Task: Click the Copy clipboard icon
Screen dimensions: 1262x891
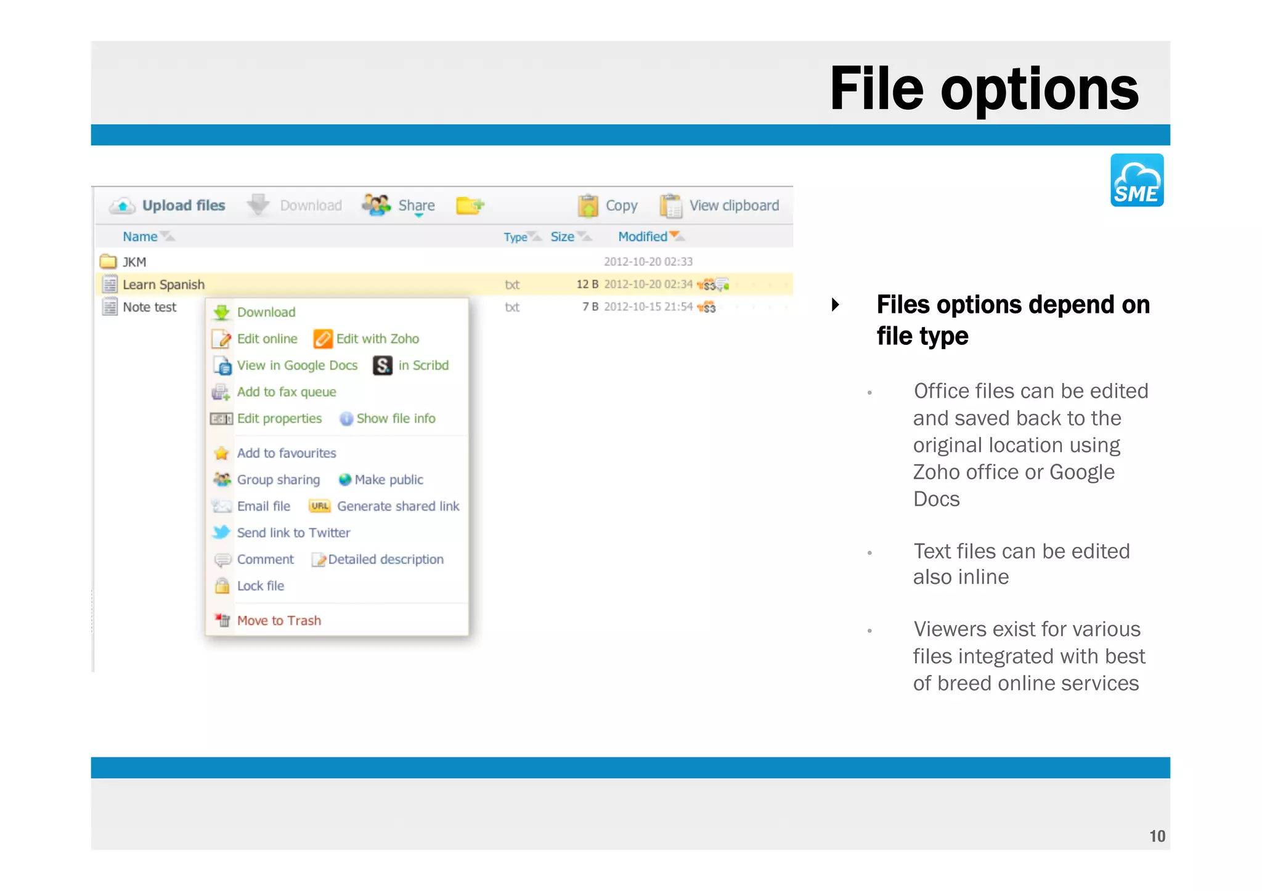Action: coord(588,206)
